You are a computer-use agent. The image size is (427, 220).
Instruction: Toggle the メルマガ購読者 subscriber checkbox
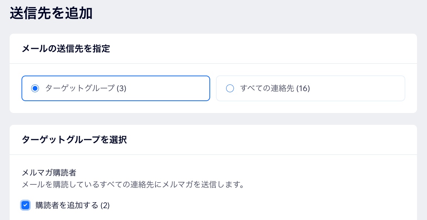25,205
